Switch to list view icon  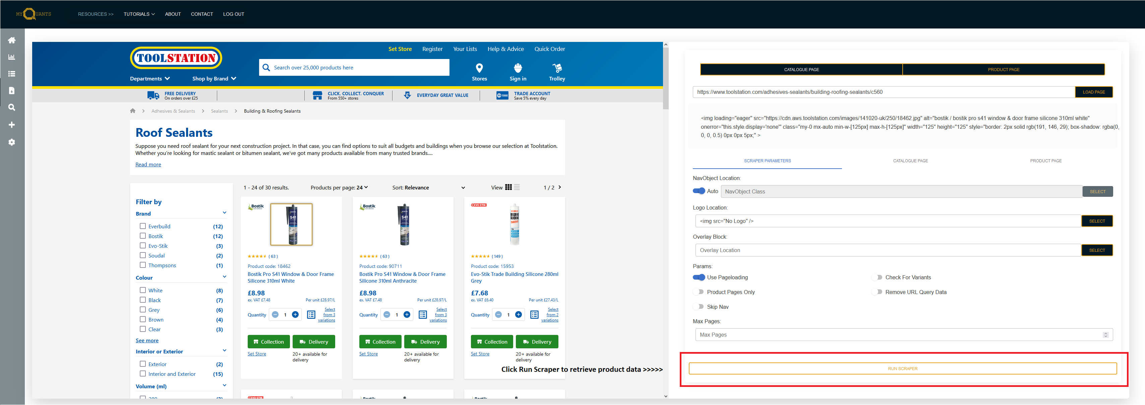click(x=517, y=187)
